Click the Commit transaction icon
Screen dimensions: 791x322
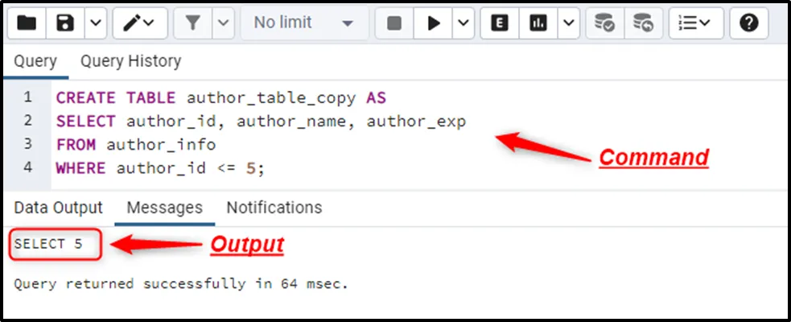pos(604,23)
